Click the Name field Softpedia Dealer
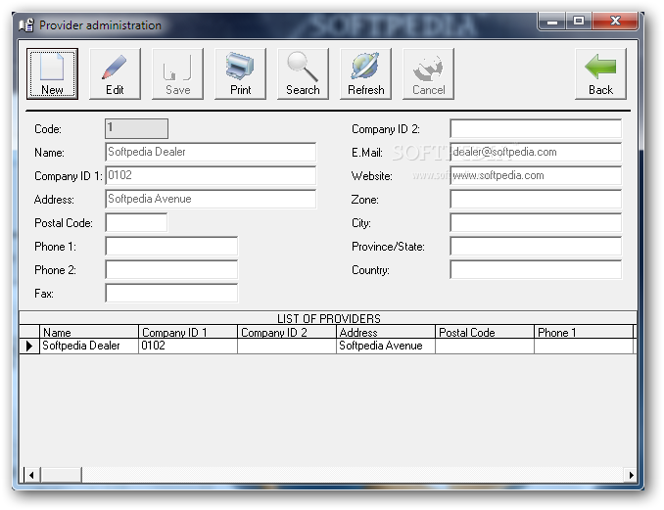The height and width of the screenshot is (510, 664). tap(211, 152)
